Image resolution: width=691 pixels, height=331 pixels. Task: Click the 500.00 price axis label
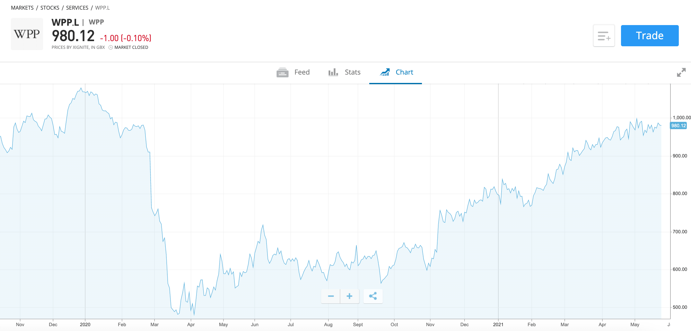[680, 307]
